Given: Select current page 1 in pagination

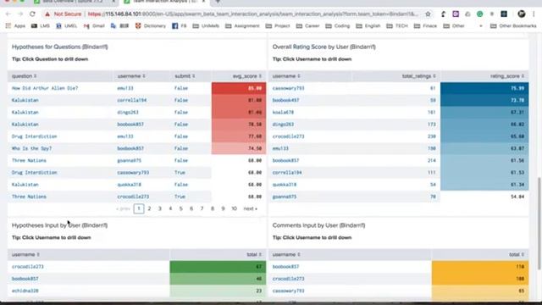Looking at the screenshot, I should click(x=139, y=209).
